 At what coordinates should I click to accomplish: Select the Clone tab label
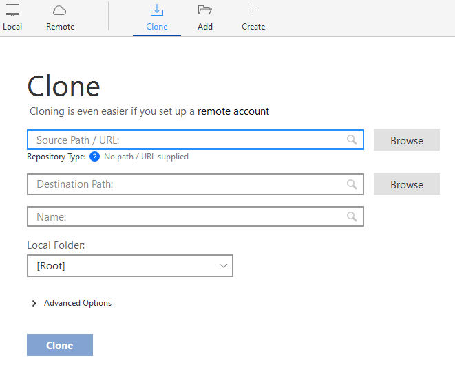click(x=157, y=27)
